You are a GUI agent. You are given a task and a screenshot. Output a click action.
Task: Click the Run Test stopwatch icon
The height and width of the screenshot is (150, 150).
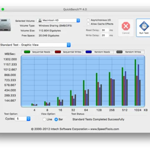[x=144, y=26]
